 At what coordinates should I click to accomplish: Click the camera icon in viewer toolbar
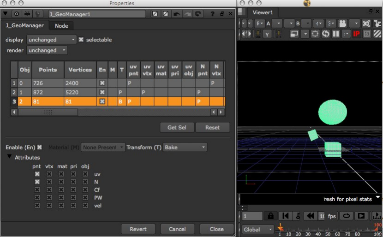tap(343, 23)
